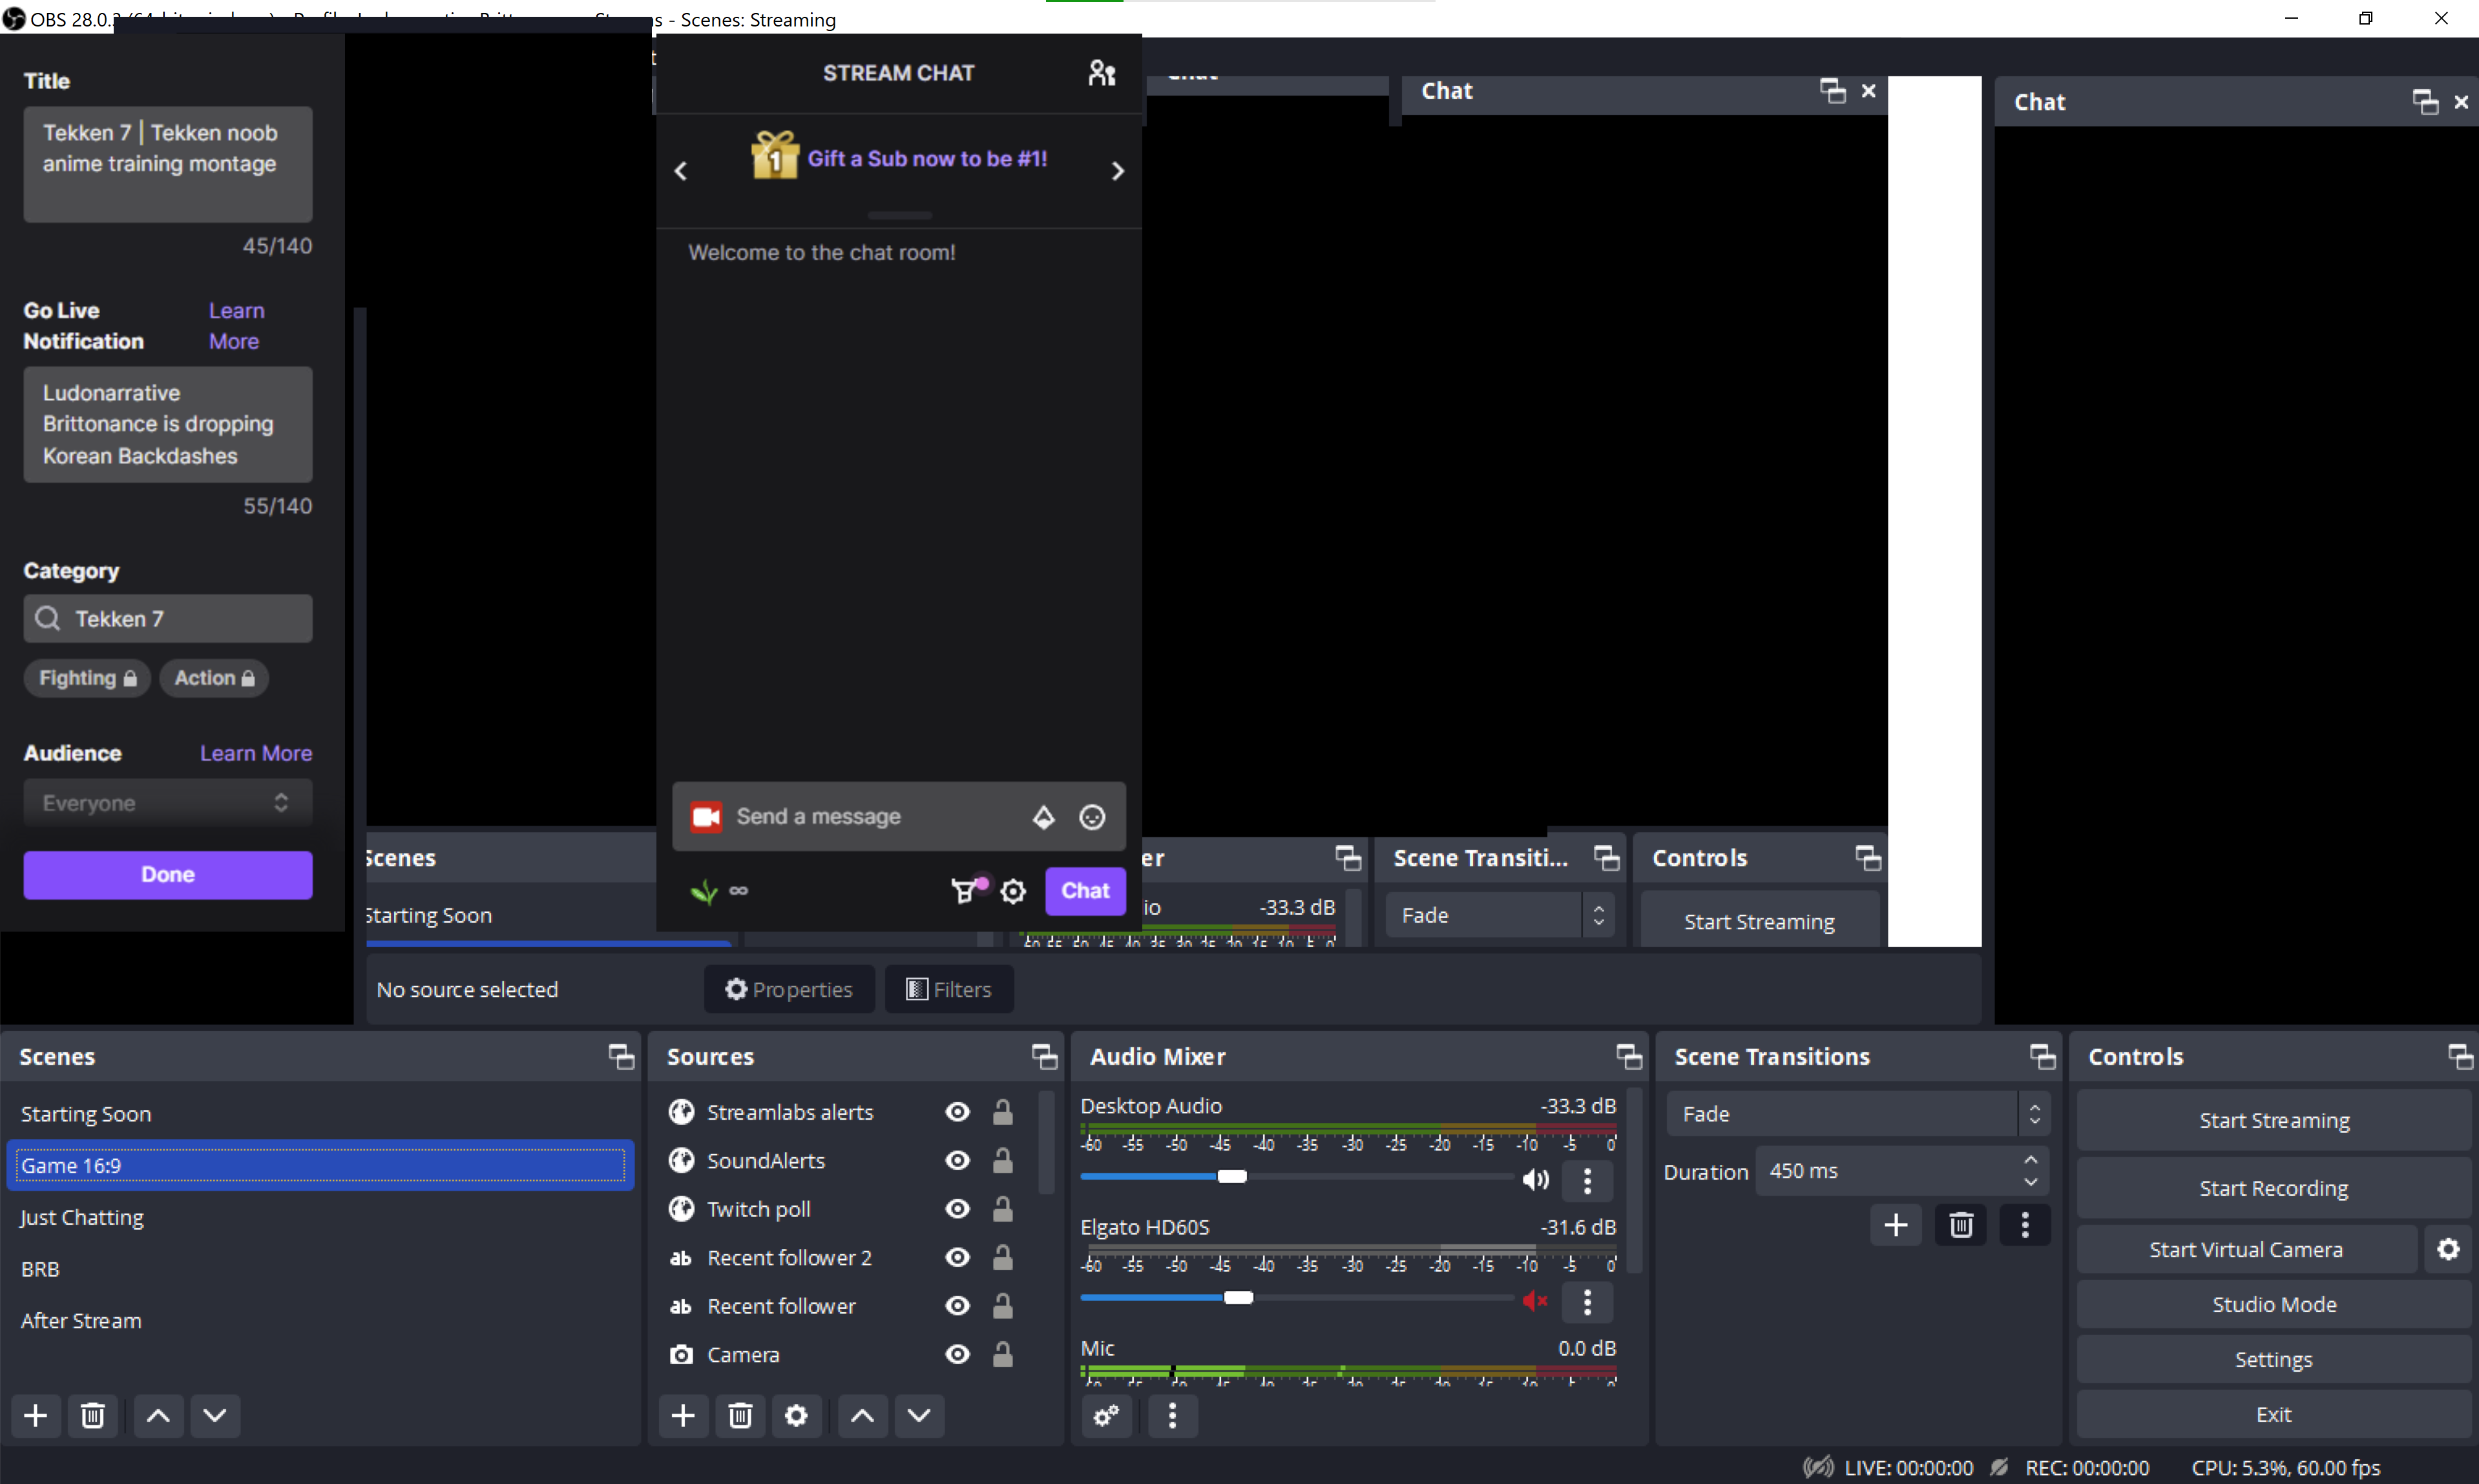2479x1484 pixels.
Task: Open the emoji picker in chat input
Action: 1092,817
